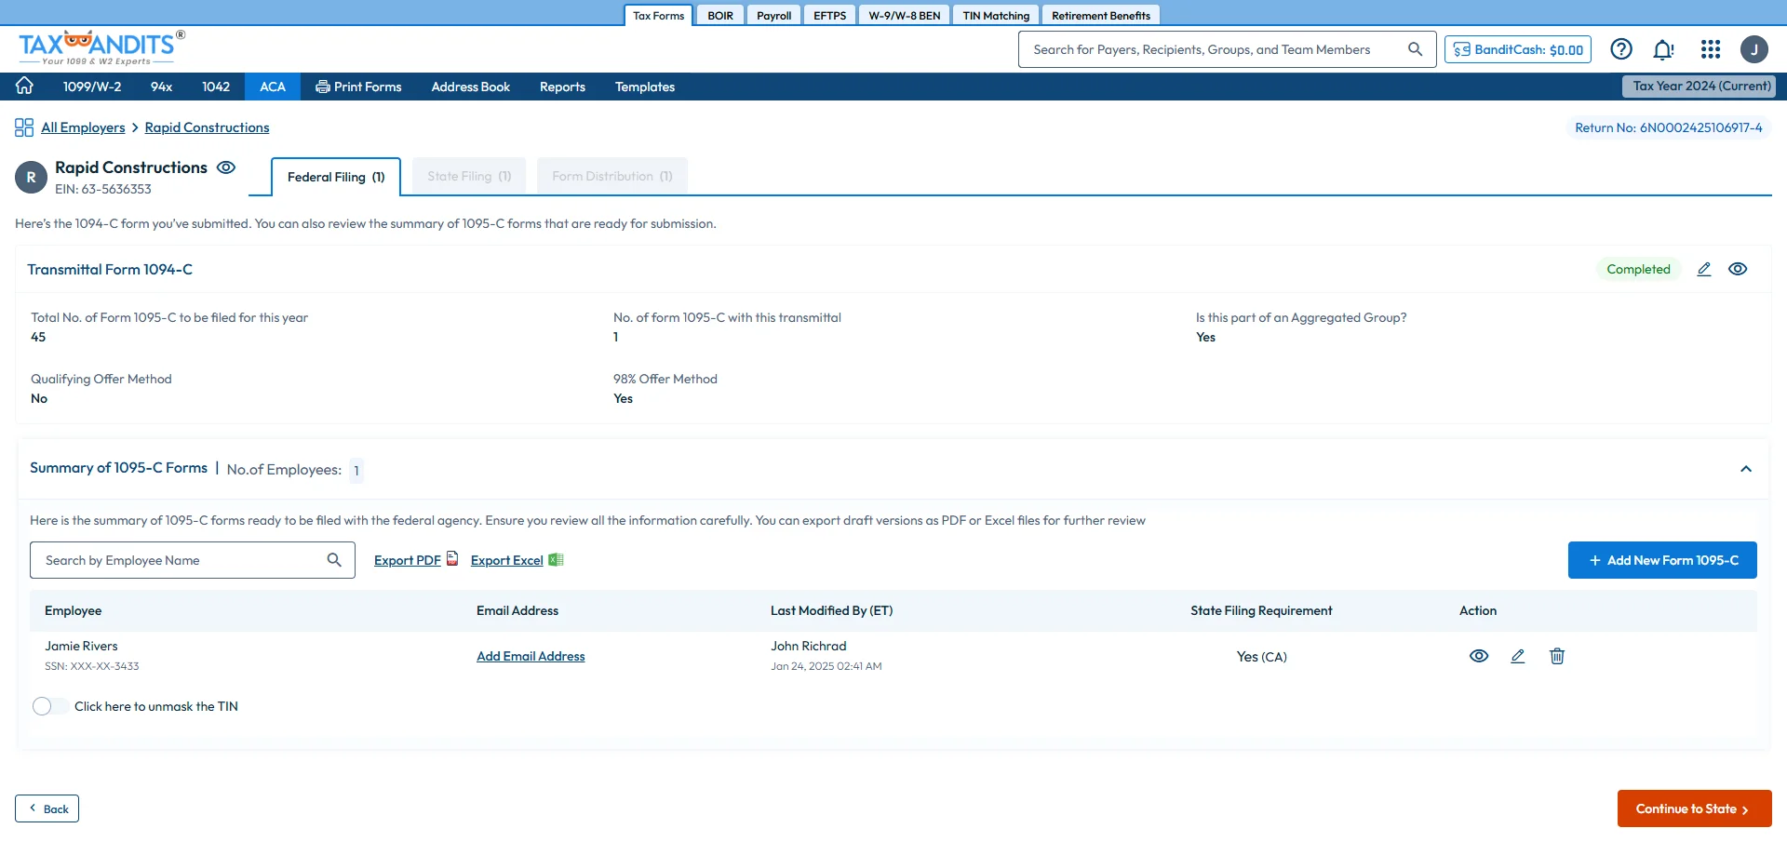The image size is (1787, 855).
Task: Click the Return No: 6N0002425106917-4 label
Action: click(x=1668, y=127)
